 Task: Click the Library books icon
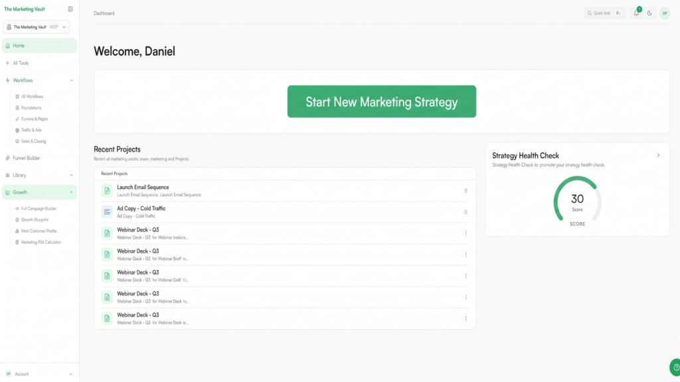7,175
